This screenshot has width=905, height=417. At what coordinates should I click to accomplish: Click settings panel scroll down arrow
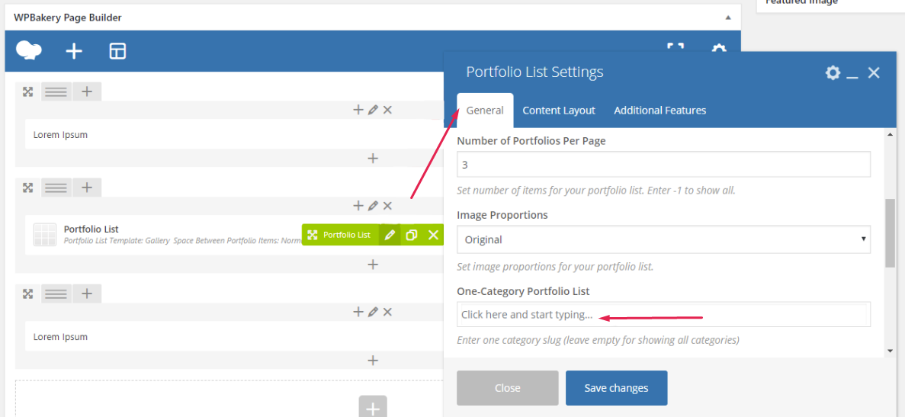pos(891,350)
